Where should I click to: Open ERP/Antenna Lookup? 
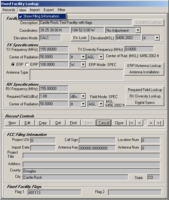(144, 66)
